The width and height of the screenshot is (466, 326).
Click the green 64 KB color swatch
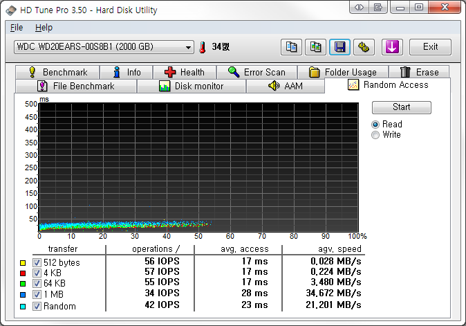click(23, 284)
